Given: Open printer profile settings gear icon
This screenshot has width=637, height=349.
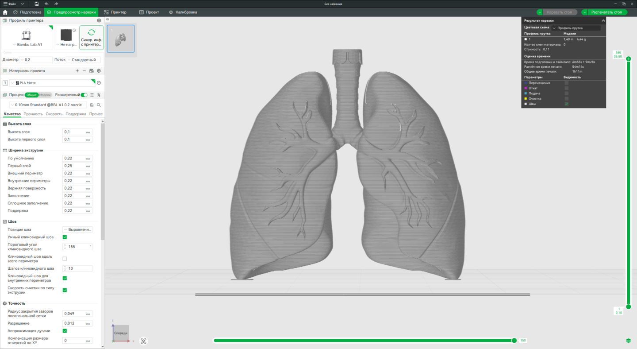Looking at the screenshot, I should click(99, 20).
